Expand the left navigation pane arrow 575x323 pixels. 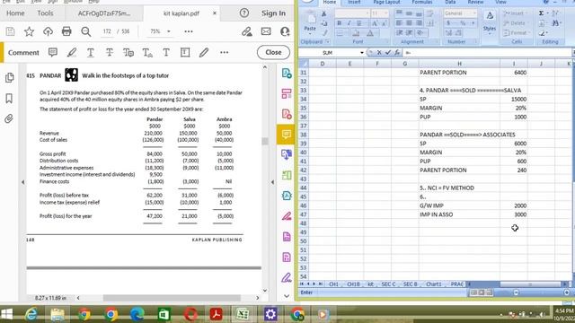(22, 182)
